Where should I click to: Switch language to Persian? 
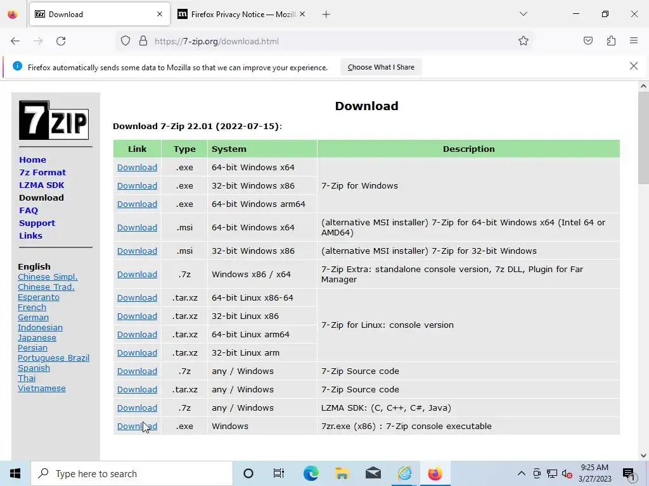pyautogui.click(x=32, y=347)
